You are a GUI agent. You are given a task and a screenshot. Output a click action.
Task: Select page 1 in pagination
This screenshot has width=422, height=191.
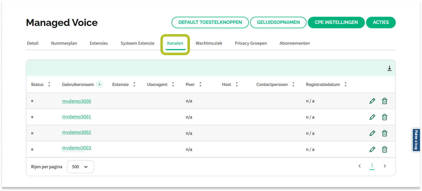click(372, 166)
